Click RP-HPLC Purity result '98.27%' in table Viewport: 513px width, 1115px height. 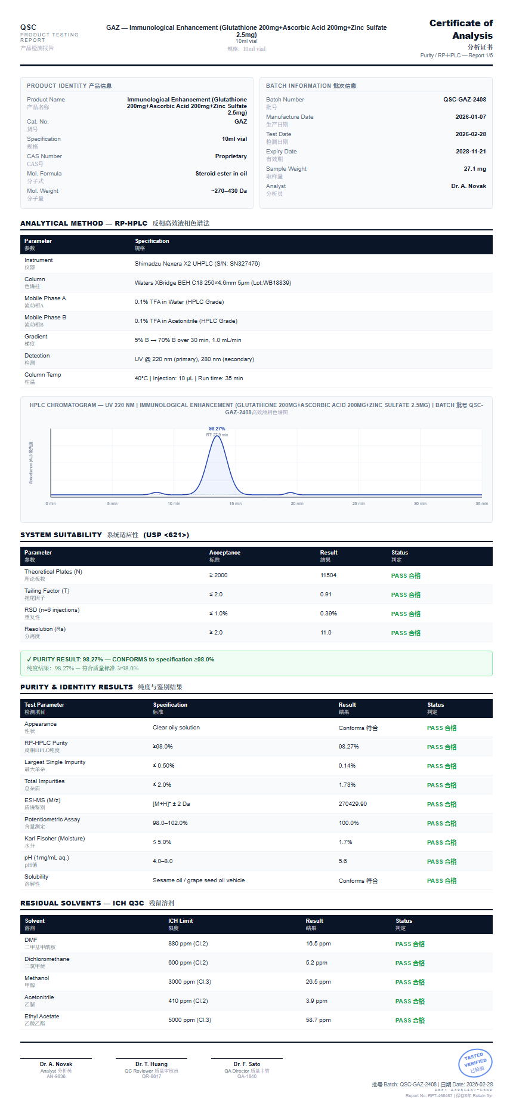point(349,747)
